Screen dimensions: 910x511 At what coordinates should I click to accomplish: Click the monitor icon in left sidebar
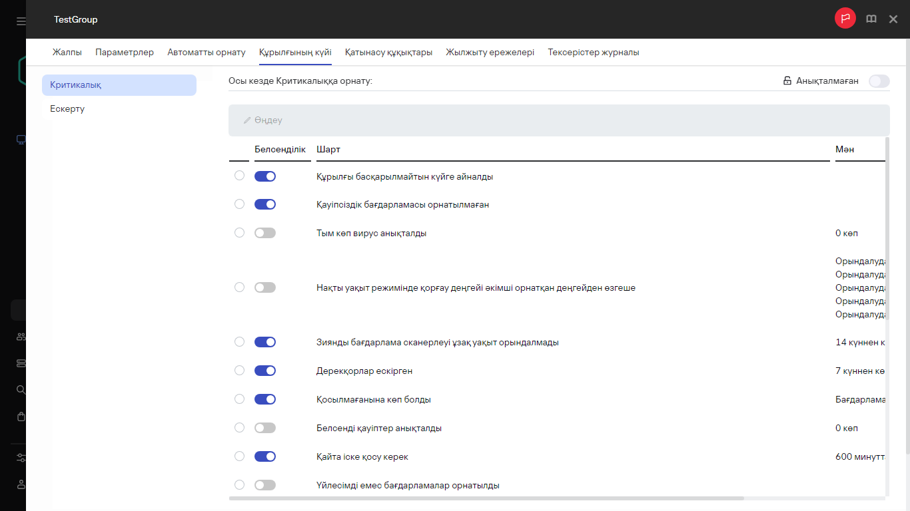[x=21, y=140]
